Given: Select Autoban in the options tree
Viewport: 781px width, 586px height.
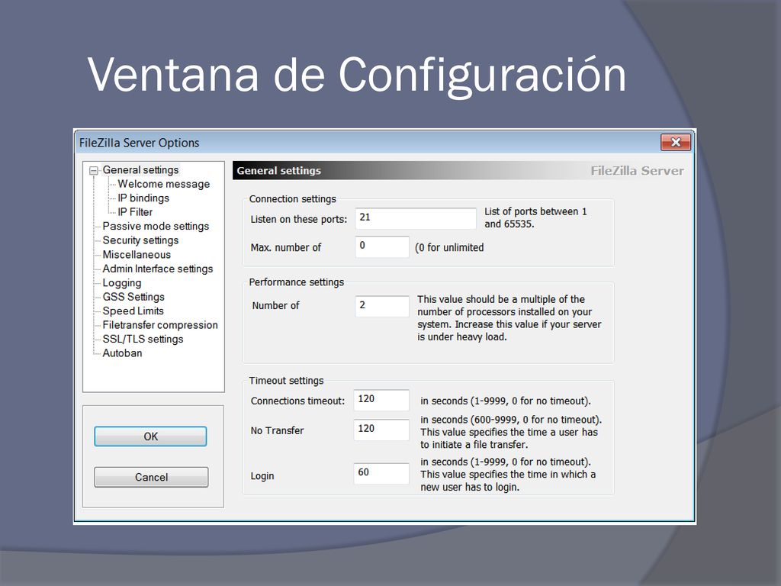Looking at the screenshot, I should [122, 353].
